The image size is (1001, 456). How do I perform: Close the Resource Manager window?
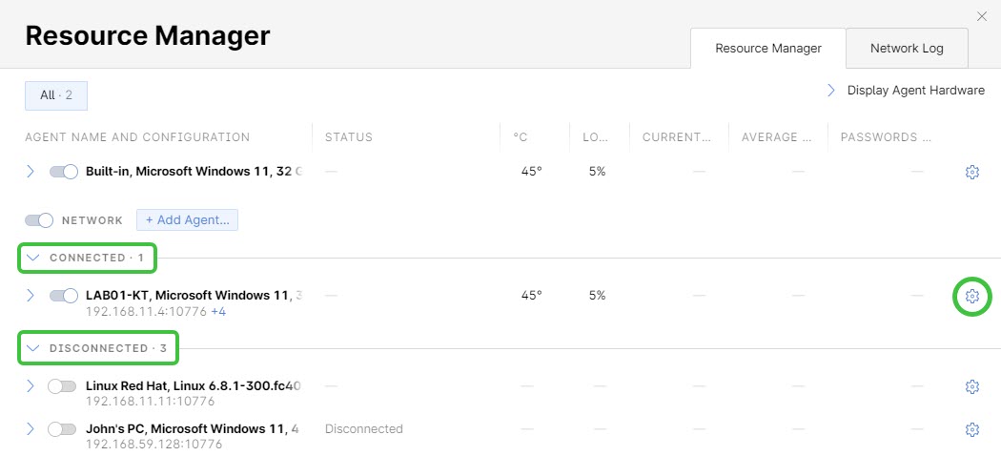click(x=982, y=16)
